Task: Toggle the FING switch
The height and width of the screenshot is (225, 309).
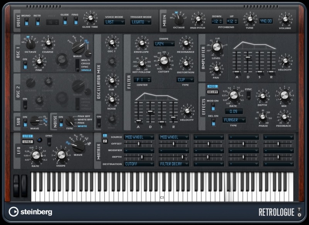Action: [x=76, y=21]
